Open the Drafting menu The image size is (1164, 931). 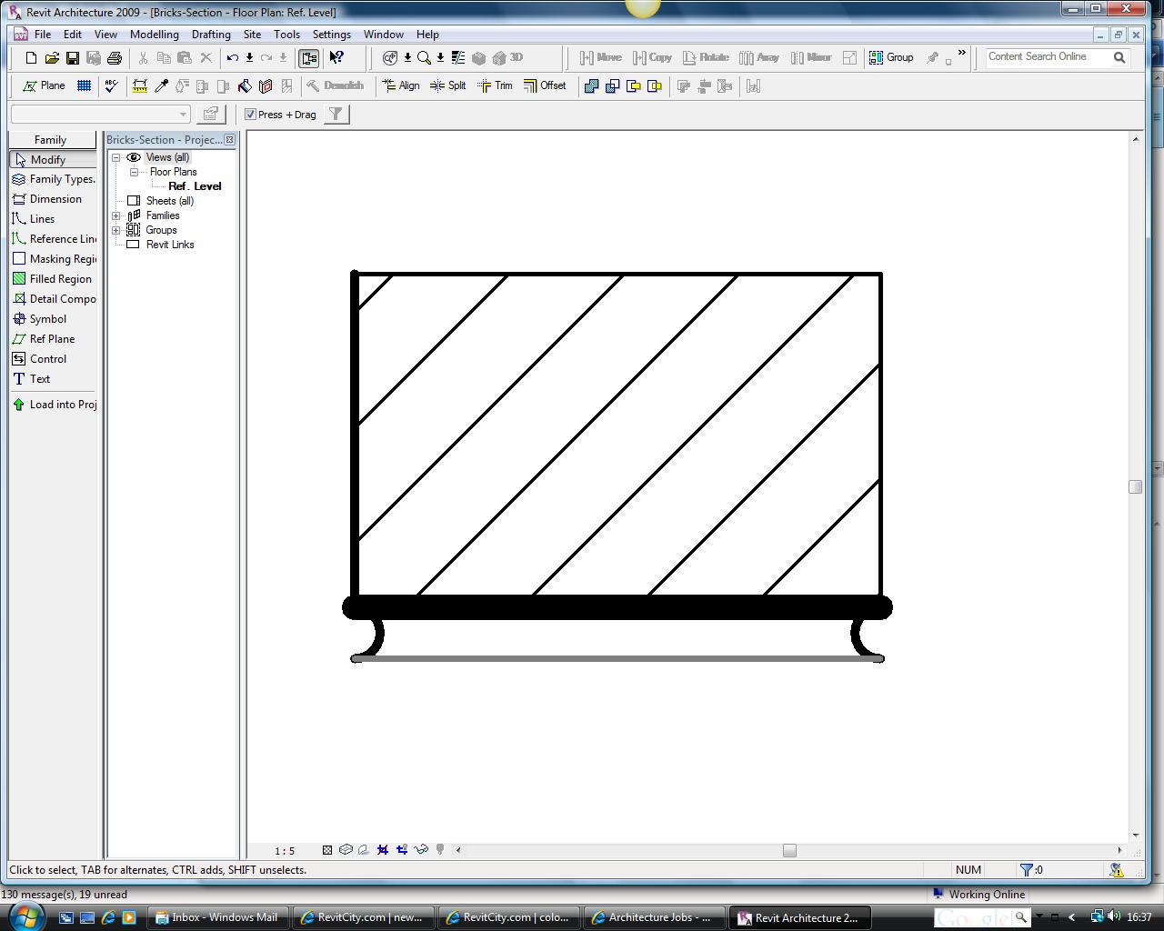[211, 35]
